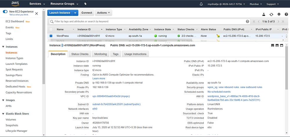Open the Support dropdown menu
Screen dimensions: 290x137
click(273, 4)
